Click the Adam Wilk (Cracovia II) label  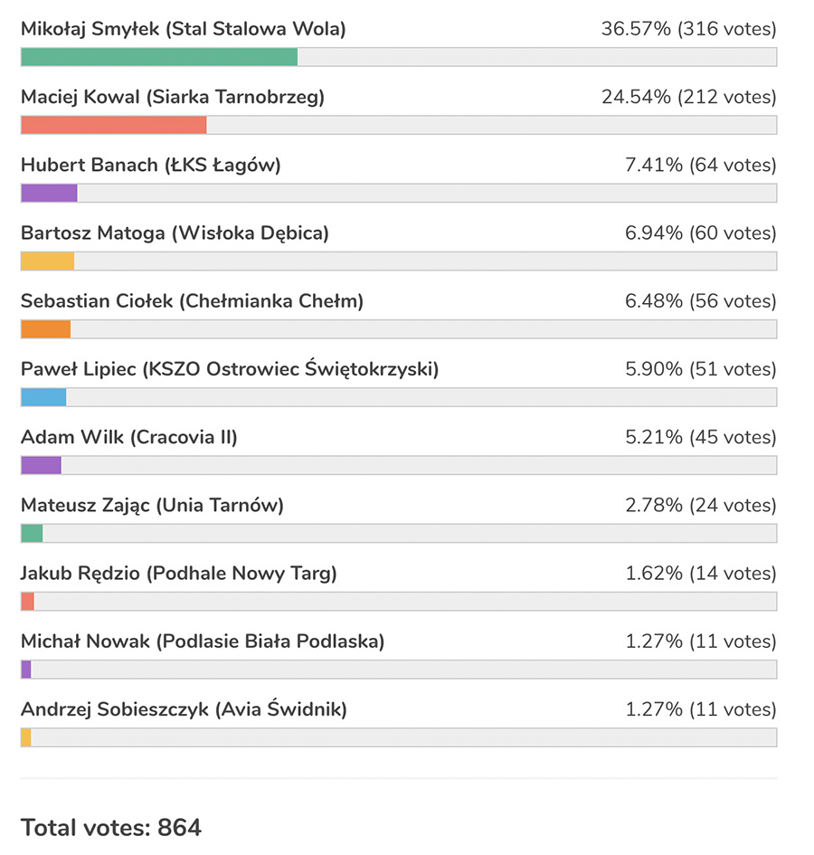click(x=128, y=438)
